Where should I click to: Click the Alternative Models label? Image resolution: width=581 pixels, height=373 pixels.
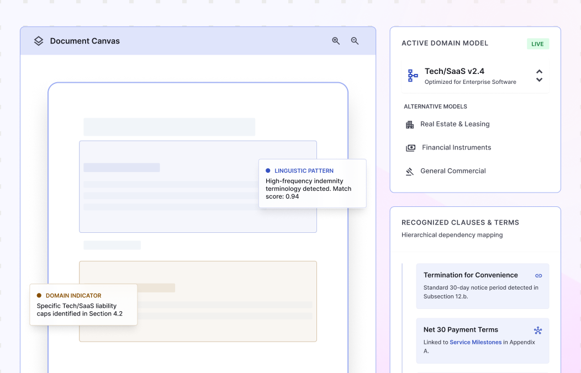[x=435, y=106]
